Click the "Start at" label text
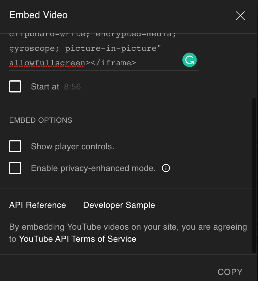258x281 pixels. tap(45, 87)
